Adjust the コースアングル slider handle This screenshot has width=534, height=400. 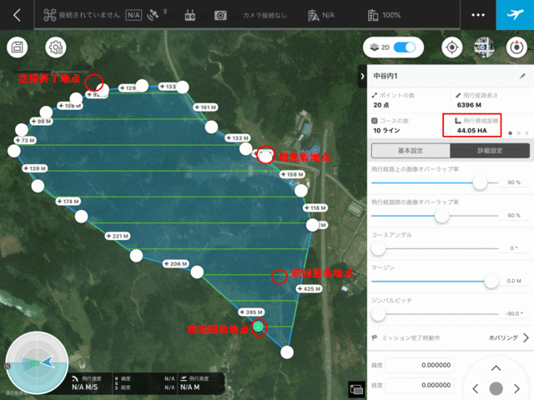[378, 248]
